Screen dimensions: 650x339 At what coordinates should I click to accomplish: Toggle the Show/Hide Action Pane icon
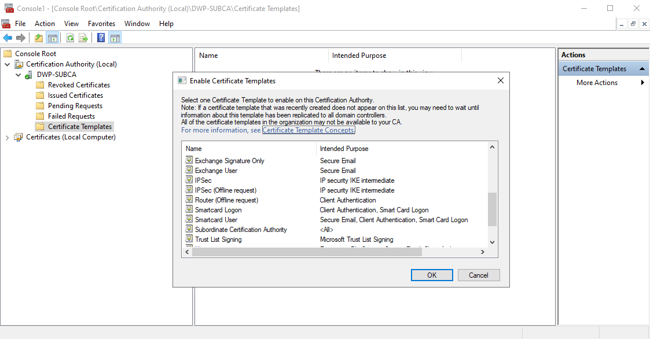pyautogui.click(x=115, y=38)
